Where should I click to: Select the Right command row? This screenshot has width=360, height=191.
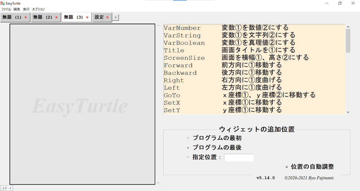pos(254,81)
